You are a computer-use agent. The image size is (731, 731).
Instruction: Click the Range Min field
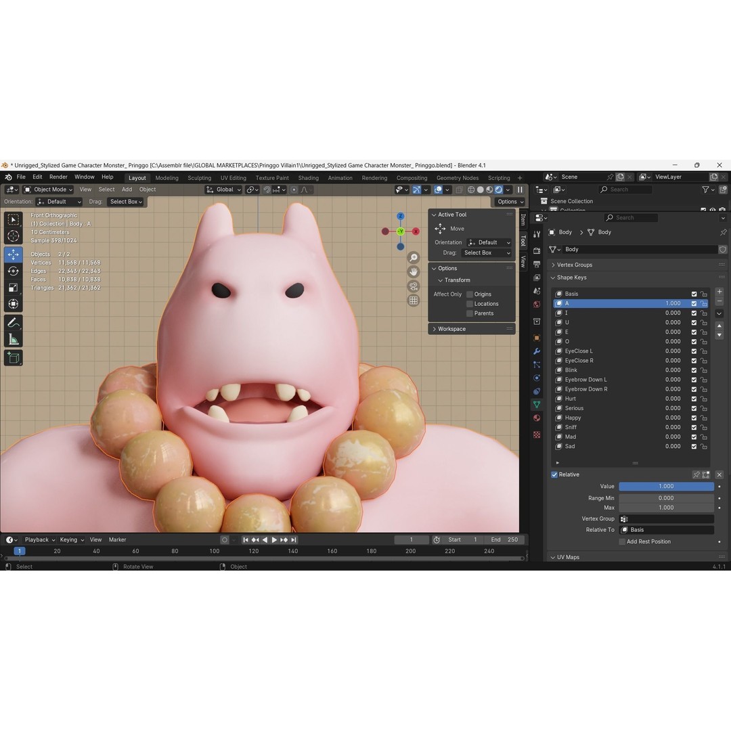[x=666, y=498]
